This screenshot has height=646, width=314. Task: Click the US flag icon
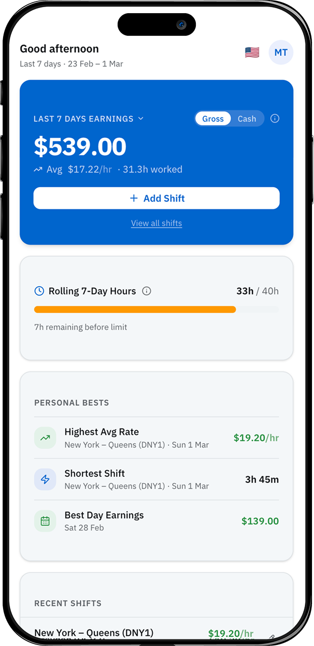252,52
